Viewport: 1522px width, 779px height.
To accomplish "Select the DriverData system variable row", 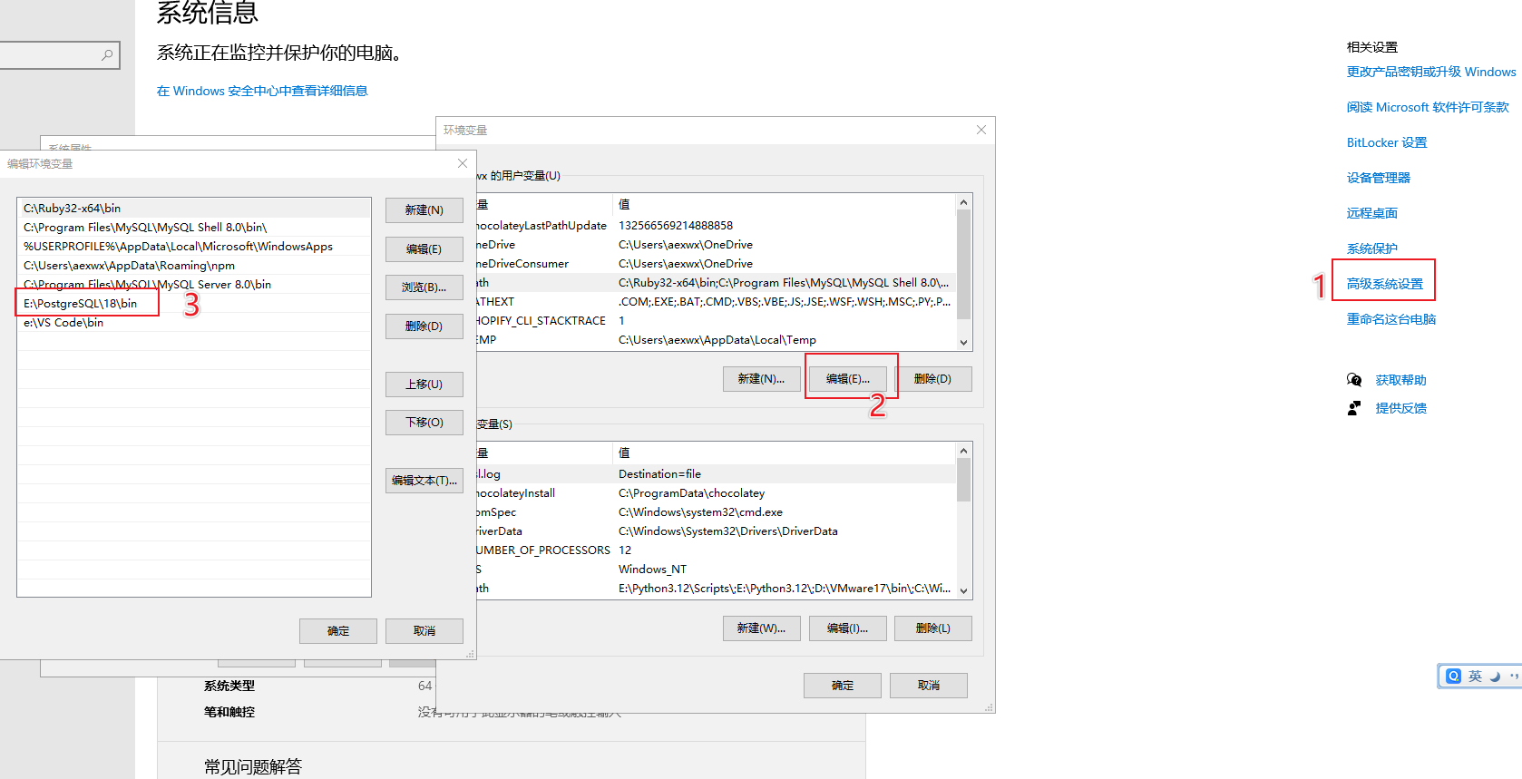I will tap(716, 531).
